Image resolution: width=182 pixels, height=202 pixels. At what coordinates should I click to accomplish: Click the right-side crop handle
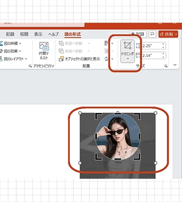(x=140, y=136)
